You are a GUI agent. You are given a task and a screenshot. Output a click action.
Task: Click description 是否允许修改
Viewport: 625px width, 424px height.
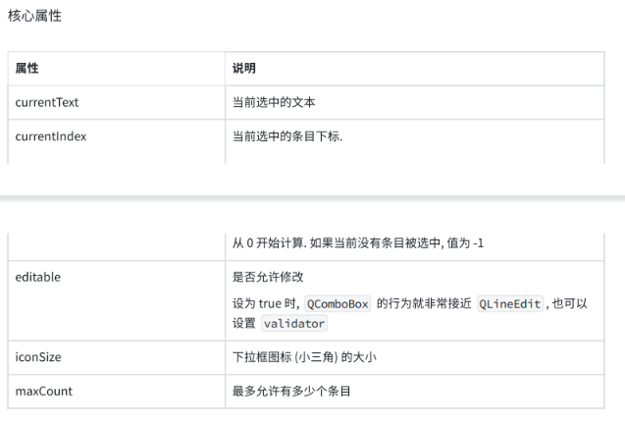pyautogui.click(x=268, y=277)
